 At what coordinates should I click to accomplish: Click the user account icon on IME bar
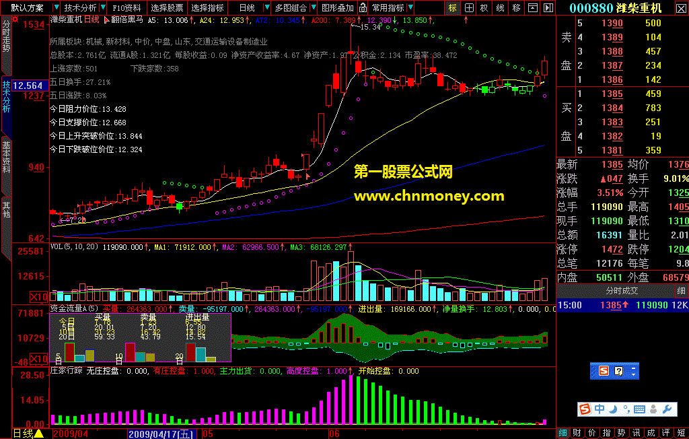click(x=653, y=409)
